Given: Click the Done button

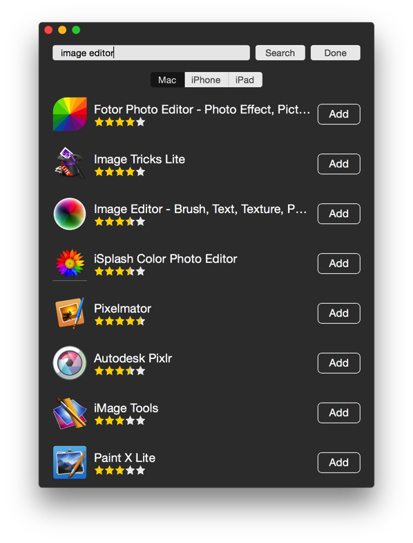Looking at the screenshot, I should [x=336, y=53].
